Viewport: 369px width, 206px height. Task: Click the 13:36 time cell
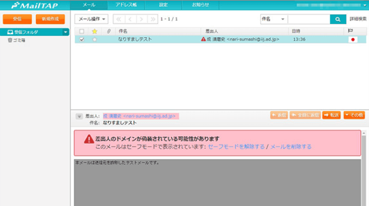(x=299, y=39)
